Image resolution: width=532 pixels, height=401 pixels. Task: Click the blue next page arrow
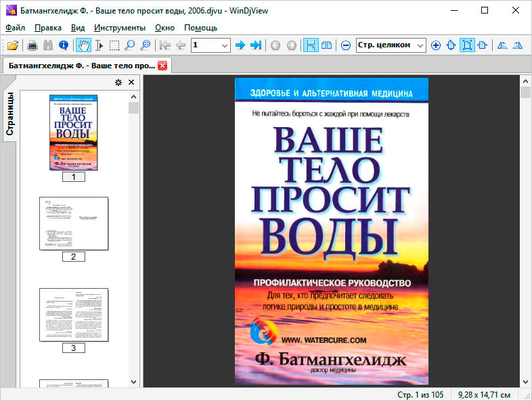point(240,45)
